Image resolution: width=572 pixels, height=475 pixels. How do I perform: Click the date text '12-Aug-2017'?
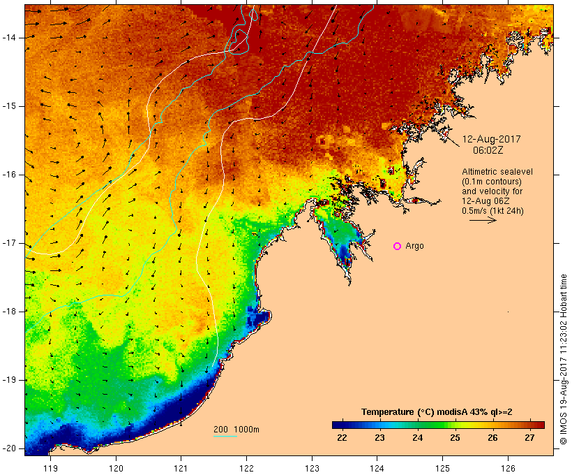[491, 139]
